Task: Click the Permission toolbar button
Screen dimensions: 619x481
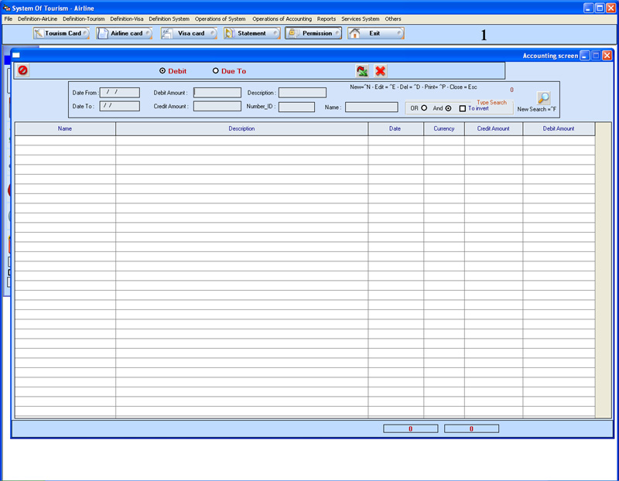Action: coord(313,33)
